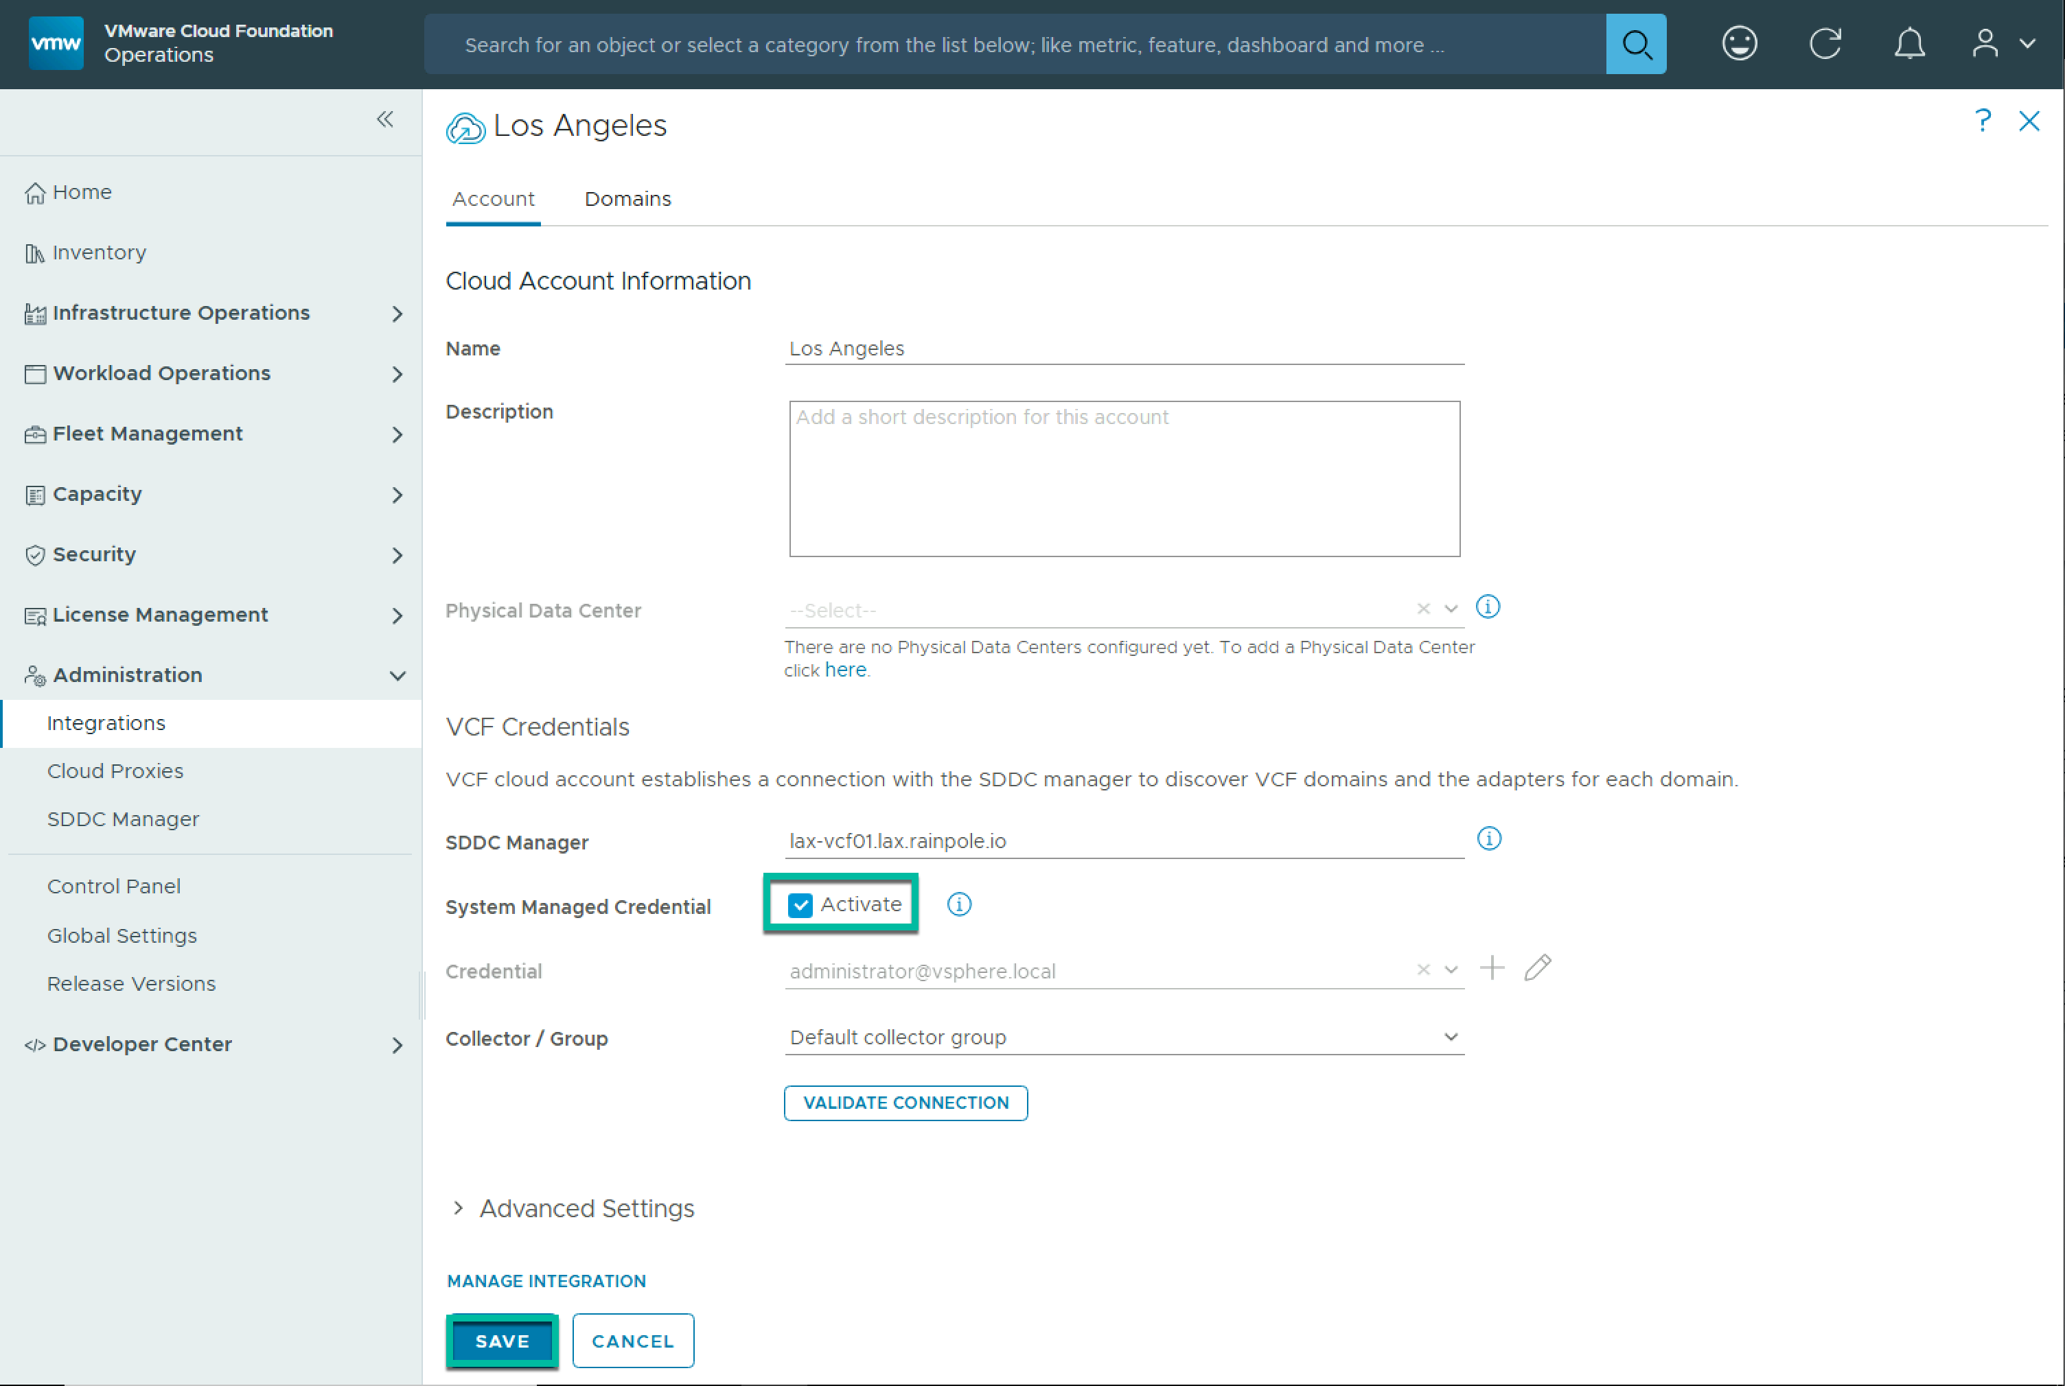The height and width of the screenshot is (1386, 2065).
Task: Open the user account dropdown
Action: 2004,44
